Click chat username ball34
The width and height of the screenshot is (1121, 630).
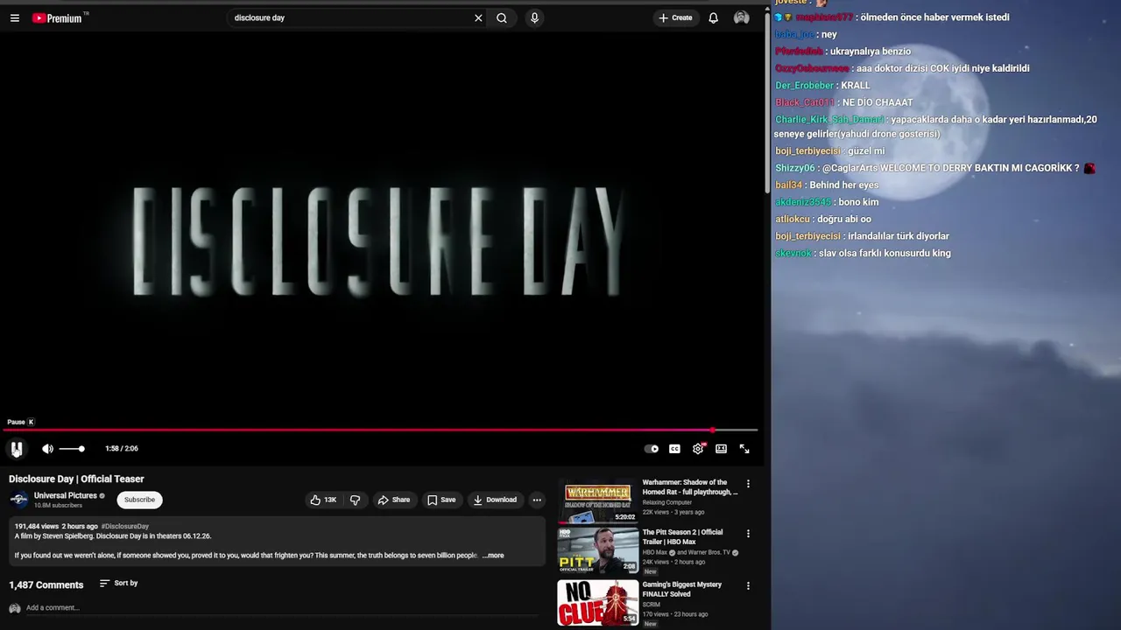pos(788,185)
